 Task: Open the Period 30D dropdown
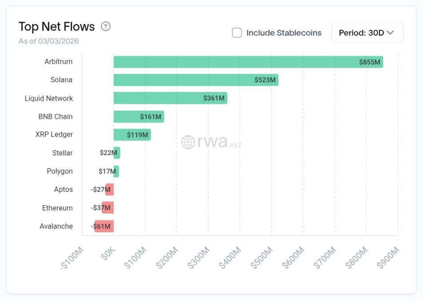click(367, 32)
